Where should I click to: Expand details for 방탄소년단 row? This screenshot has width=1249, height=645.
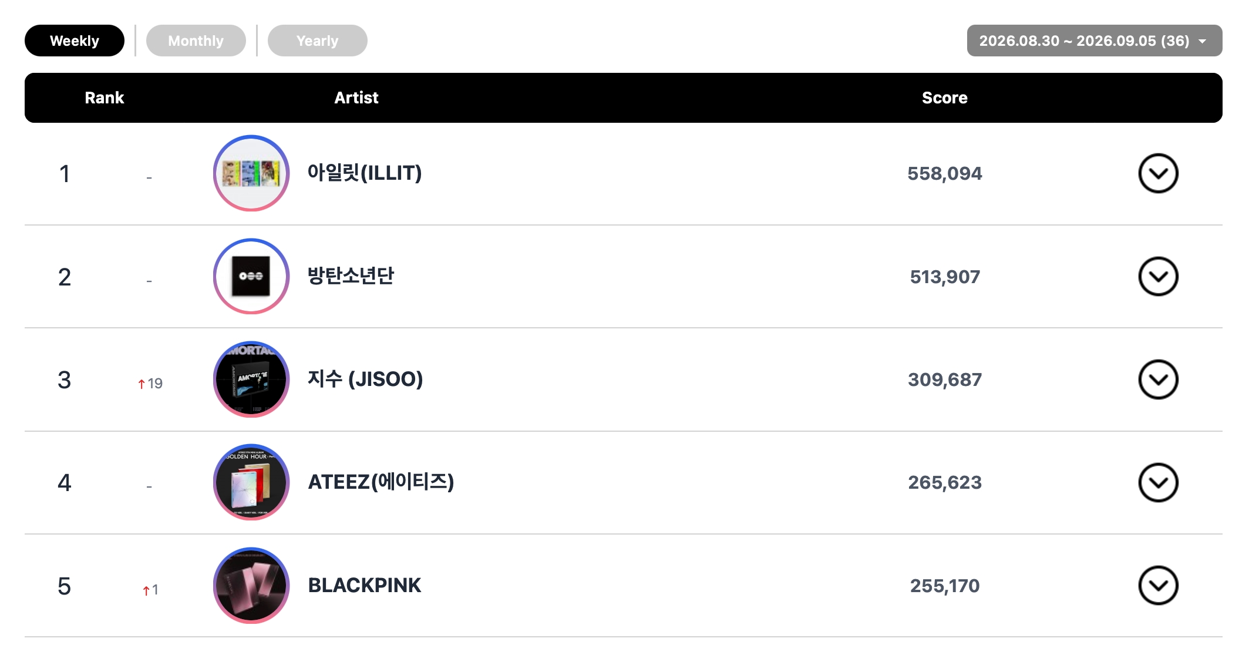(x=1158, y=276)
